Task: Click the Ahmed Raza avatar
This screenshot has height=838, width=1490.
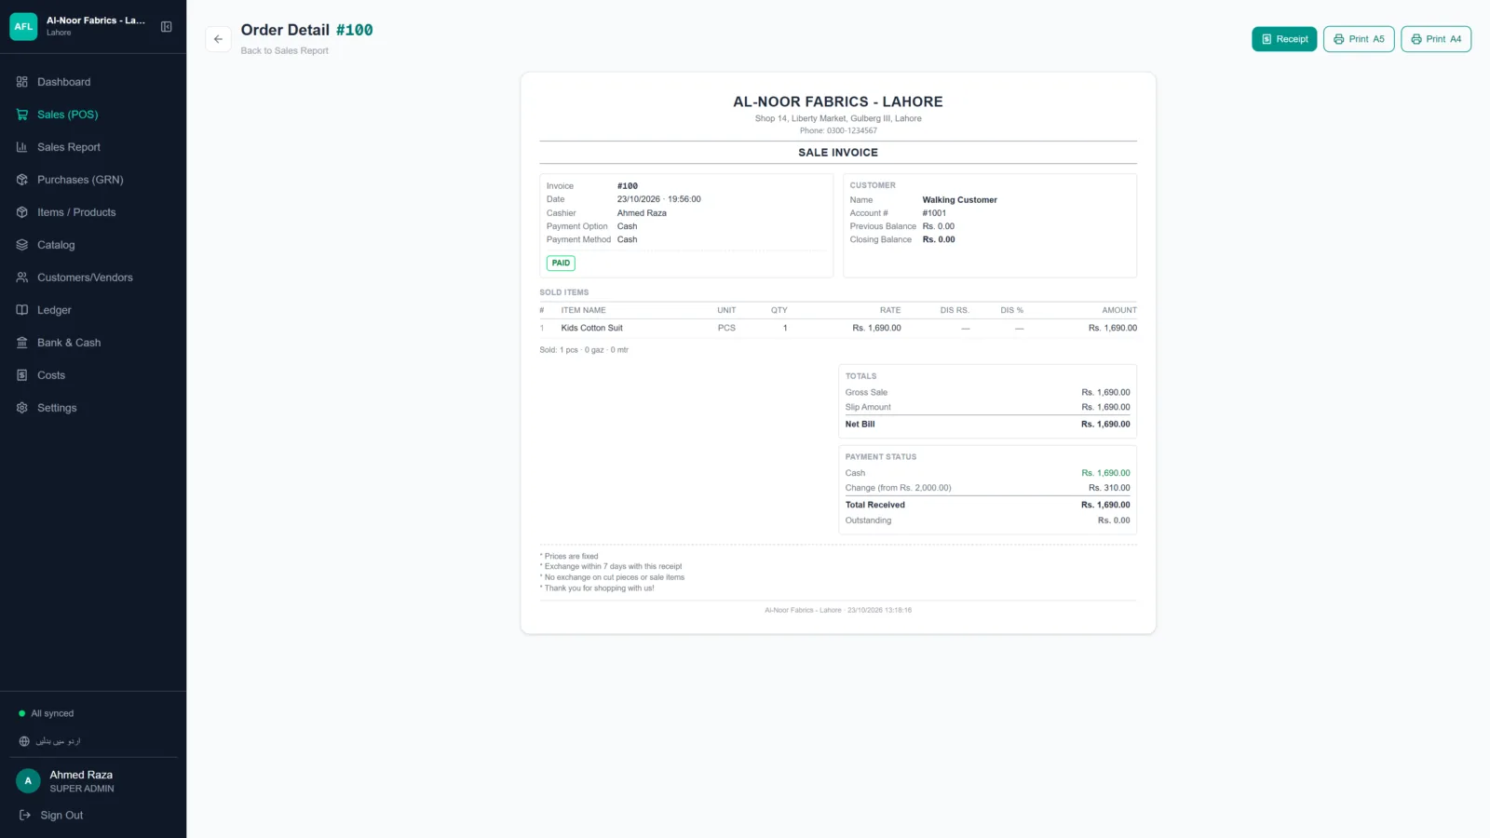Action: pyautogui.click(x=28, y=781)
